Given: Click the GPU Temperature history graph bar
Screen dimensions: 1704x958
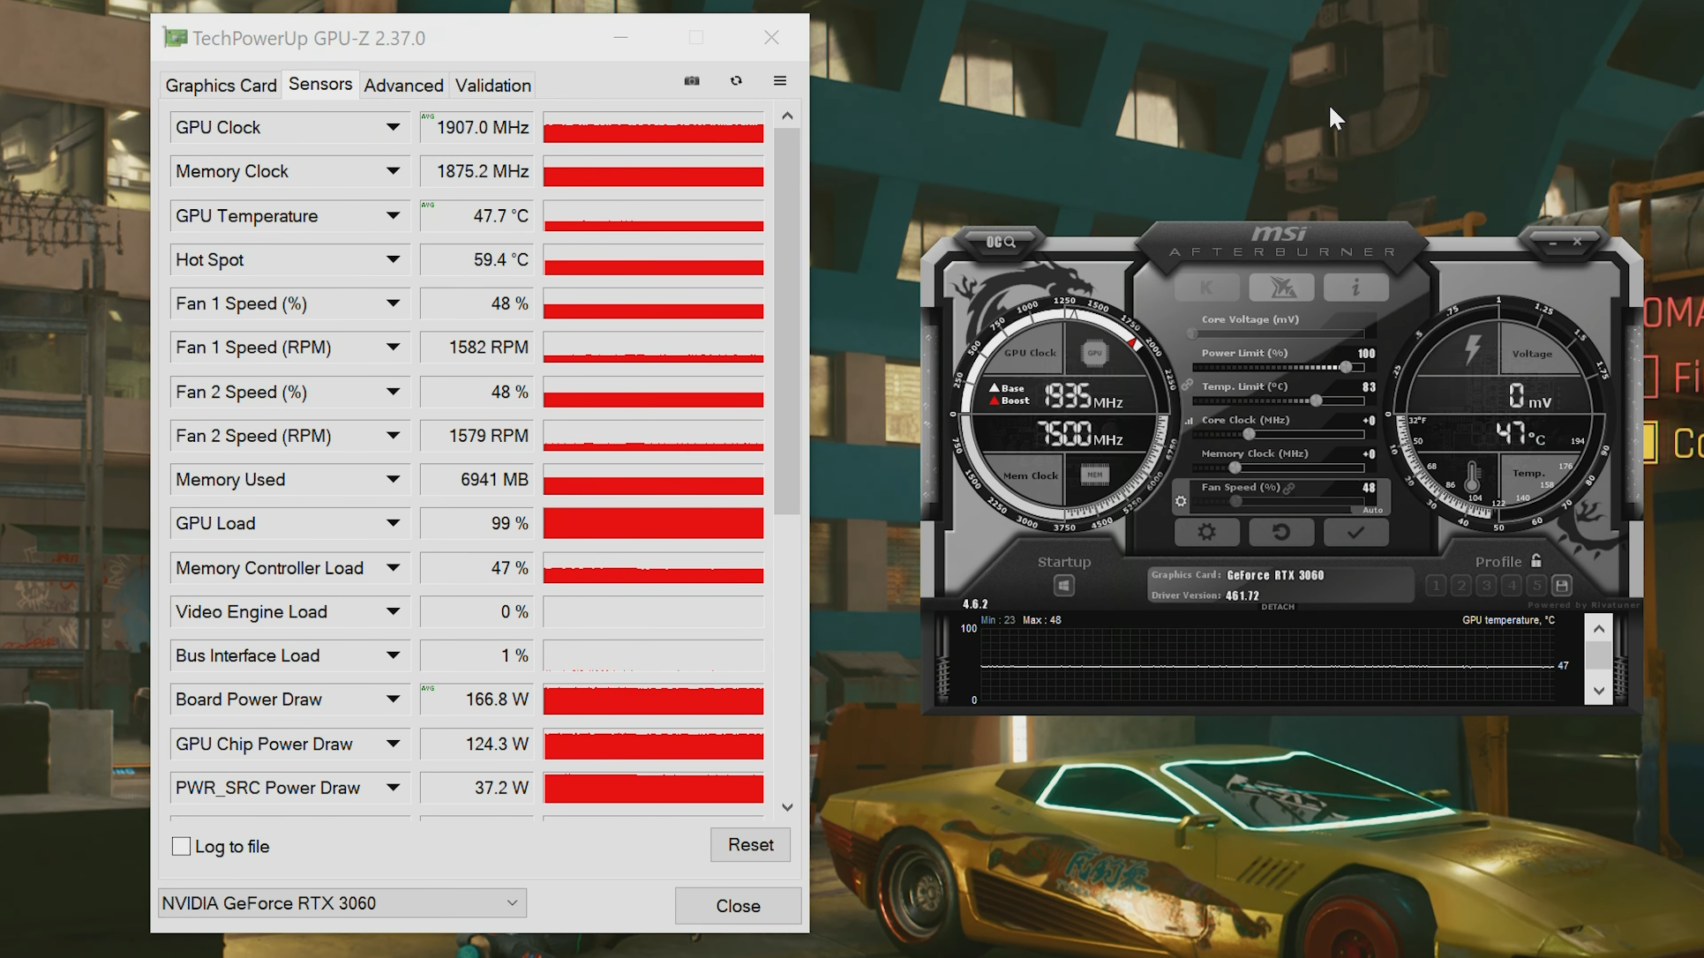Looking at the screenshot, I should (653, 215).
